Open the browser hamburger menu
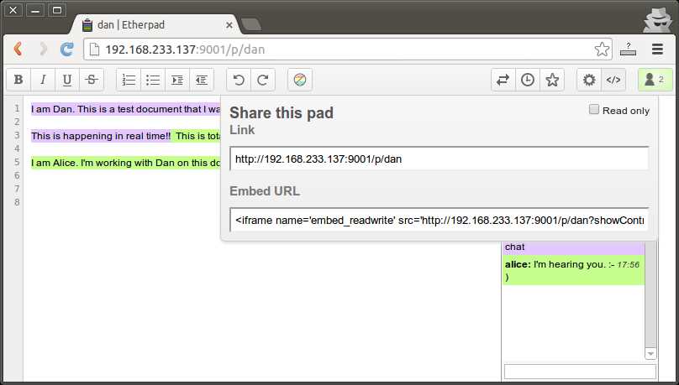This screenshot has width=679, height=385. [x=657, y=49]
